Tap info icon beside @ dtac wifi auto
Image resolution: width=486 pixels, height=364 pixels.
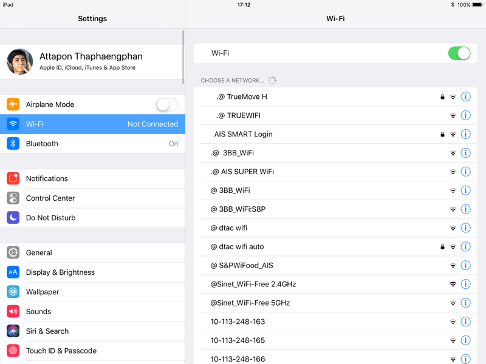tap(465, 247)
